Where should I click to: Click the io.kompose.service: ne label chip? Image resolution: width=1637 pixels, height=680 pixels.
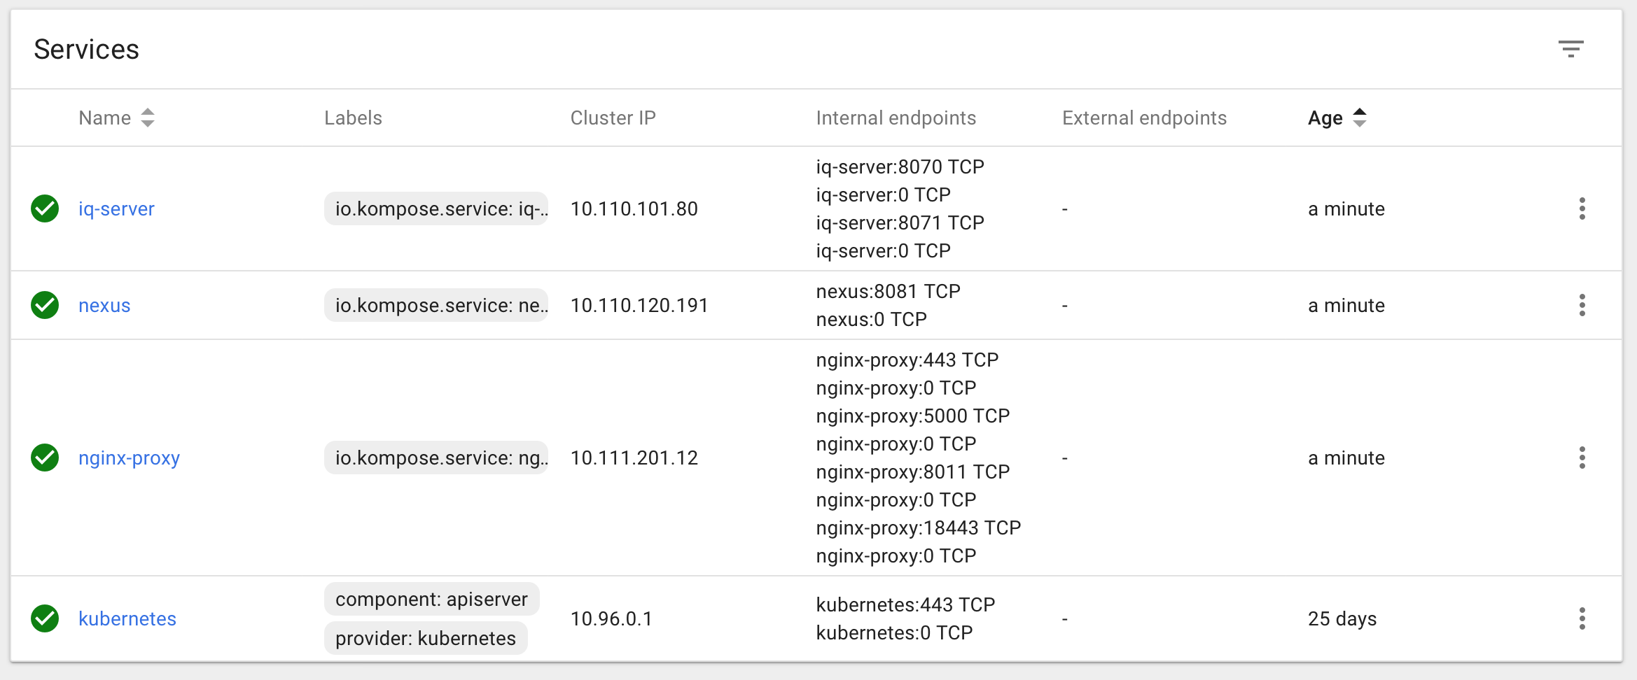tap(436, 305)
